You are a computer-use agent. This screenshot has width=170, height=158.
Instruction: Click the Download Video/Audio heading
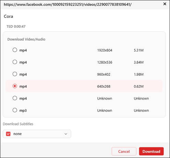tap(26, 39)
